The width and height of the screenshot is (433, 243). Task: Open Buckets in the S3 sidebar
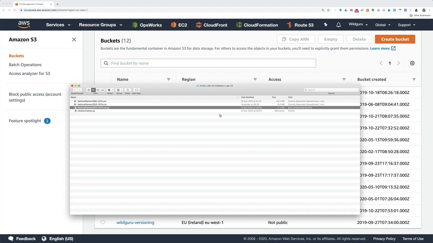point(16,56)
